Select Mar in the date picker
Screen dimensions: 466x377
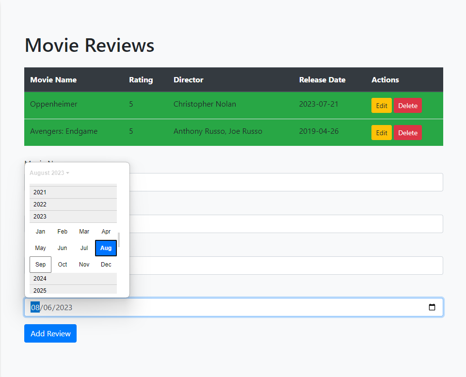click(x=84, y=231)
